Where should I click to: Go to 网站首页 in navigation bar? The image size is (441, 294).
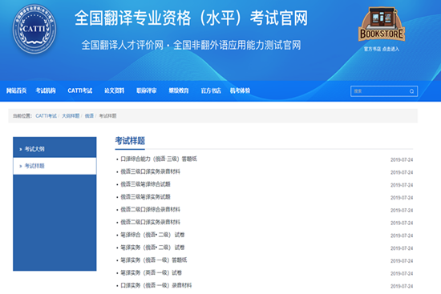click(x=16, y=91)
